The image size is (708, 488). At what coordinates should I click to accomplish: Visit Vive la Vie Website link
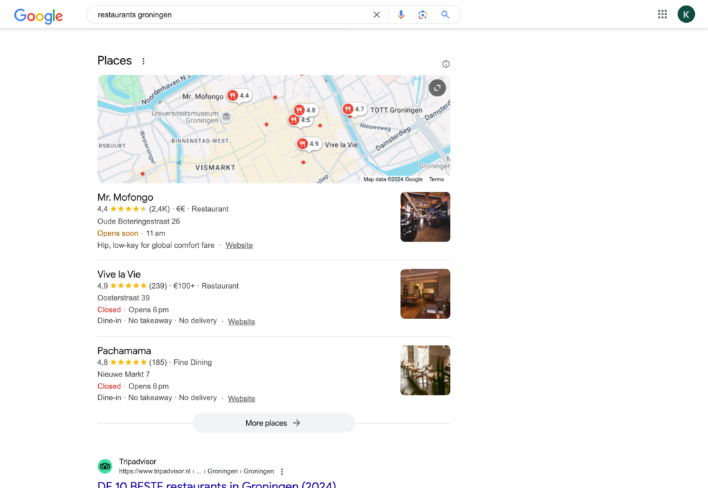pyautogui.click(x=241, y=322)
